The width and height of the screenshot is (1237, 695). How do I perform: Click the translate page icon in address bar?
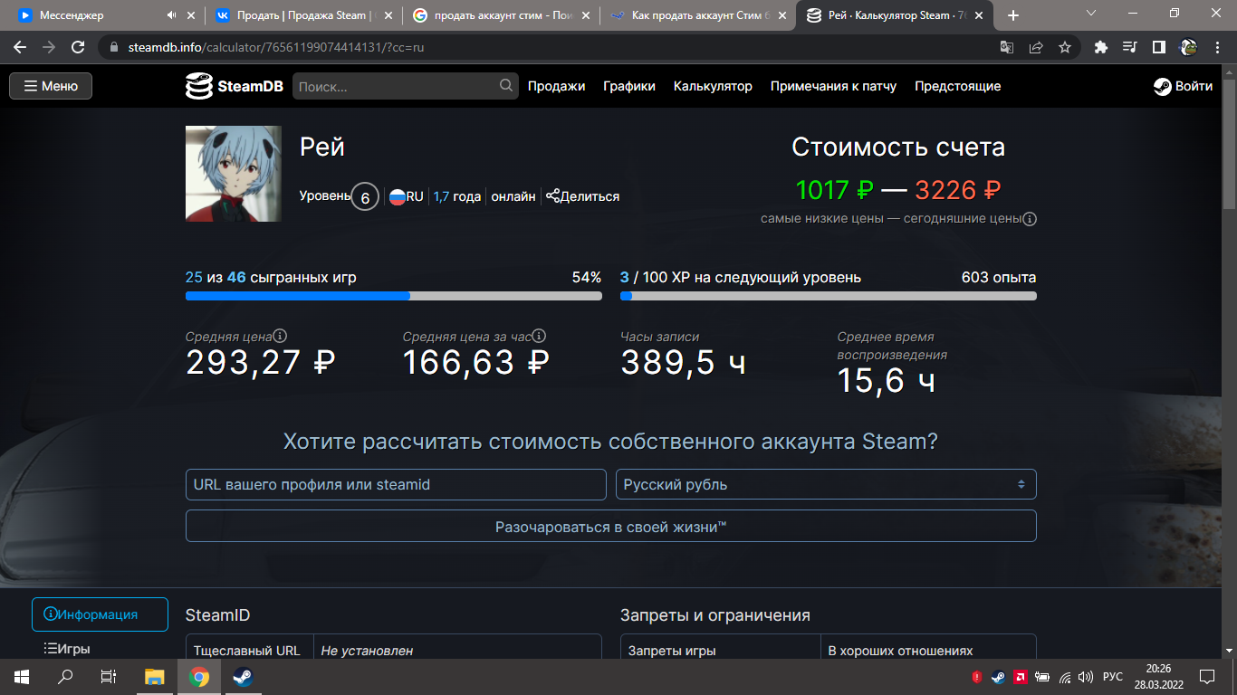pos(1007,47)
